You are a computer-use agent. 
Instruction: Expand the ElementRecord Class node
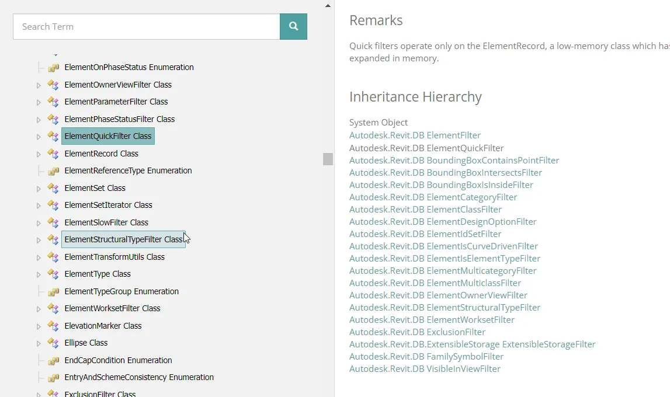point(39,154)
